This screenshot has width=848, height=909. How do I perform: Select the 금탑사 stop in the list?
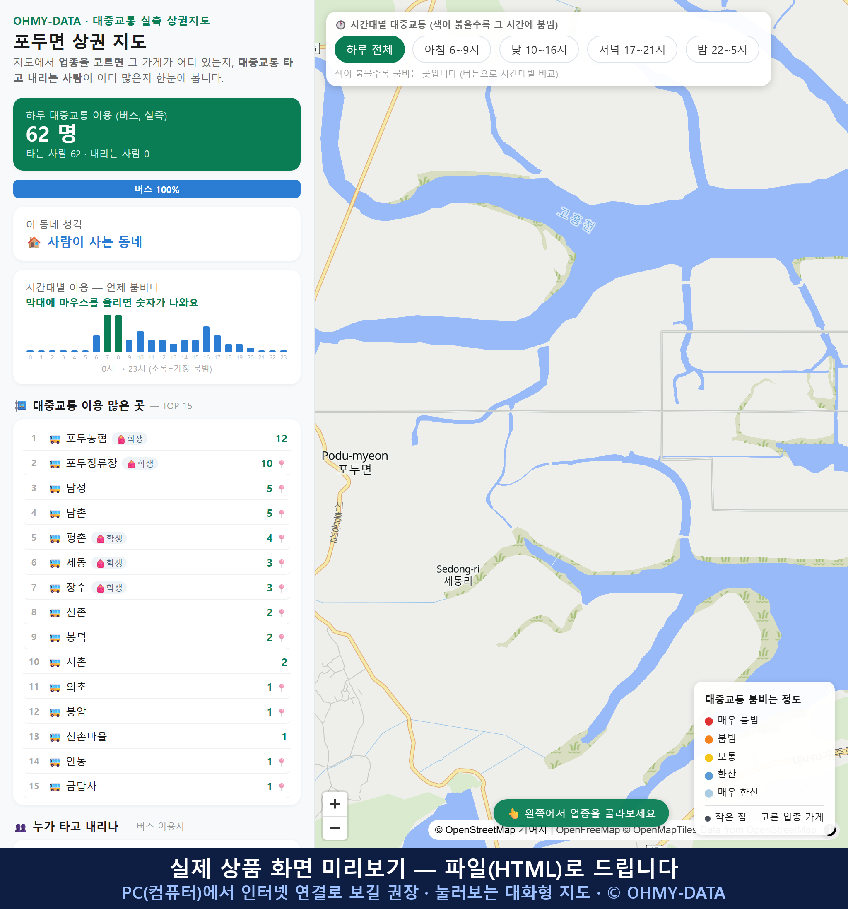tap(157, 786)
